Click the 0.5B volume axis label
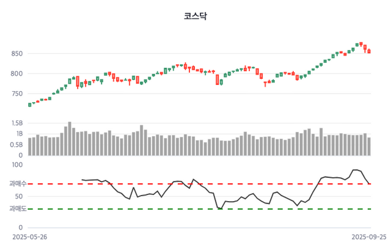 click(x=16, y=145)
